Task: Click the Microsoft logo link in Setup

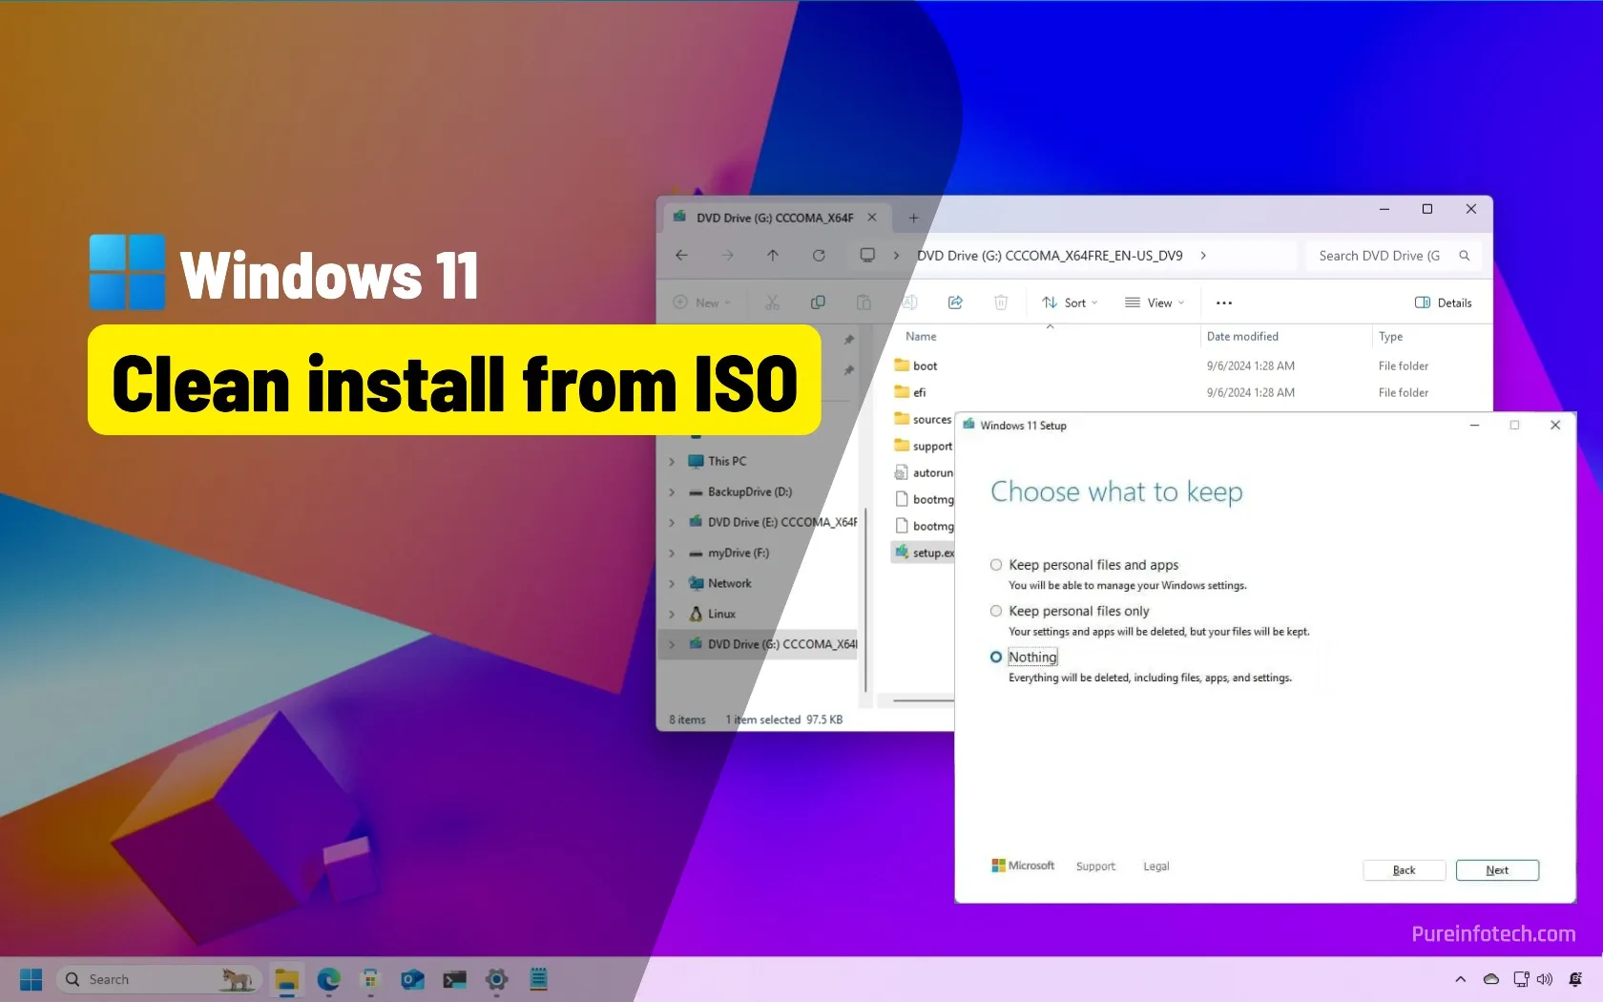Action: [1023, 866]
